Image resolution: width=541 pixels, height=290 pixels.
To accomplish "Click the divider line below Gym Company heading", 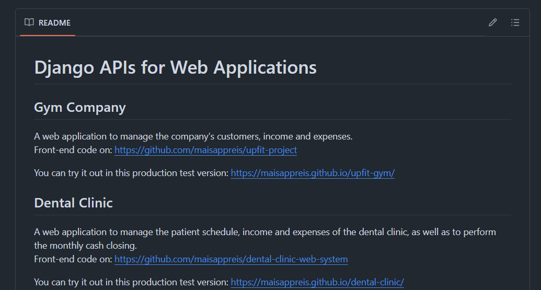I will coord(272,119).
